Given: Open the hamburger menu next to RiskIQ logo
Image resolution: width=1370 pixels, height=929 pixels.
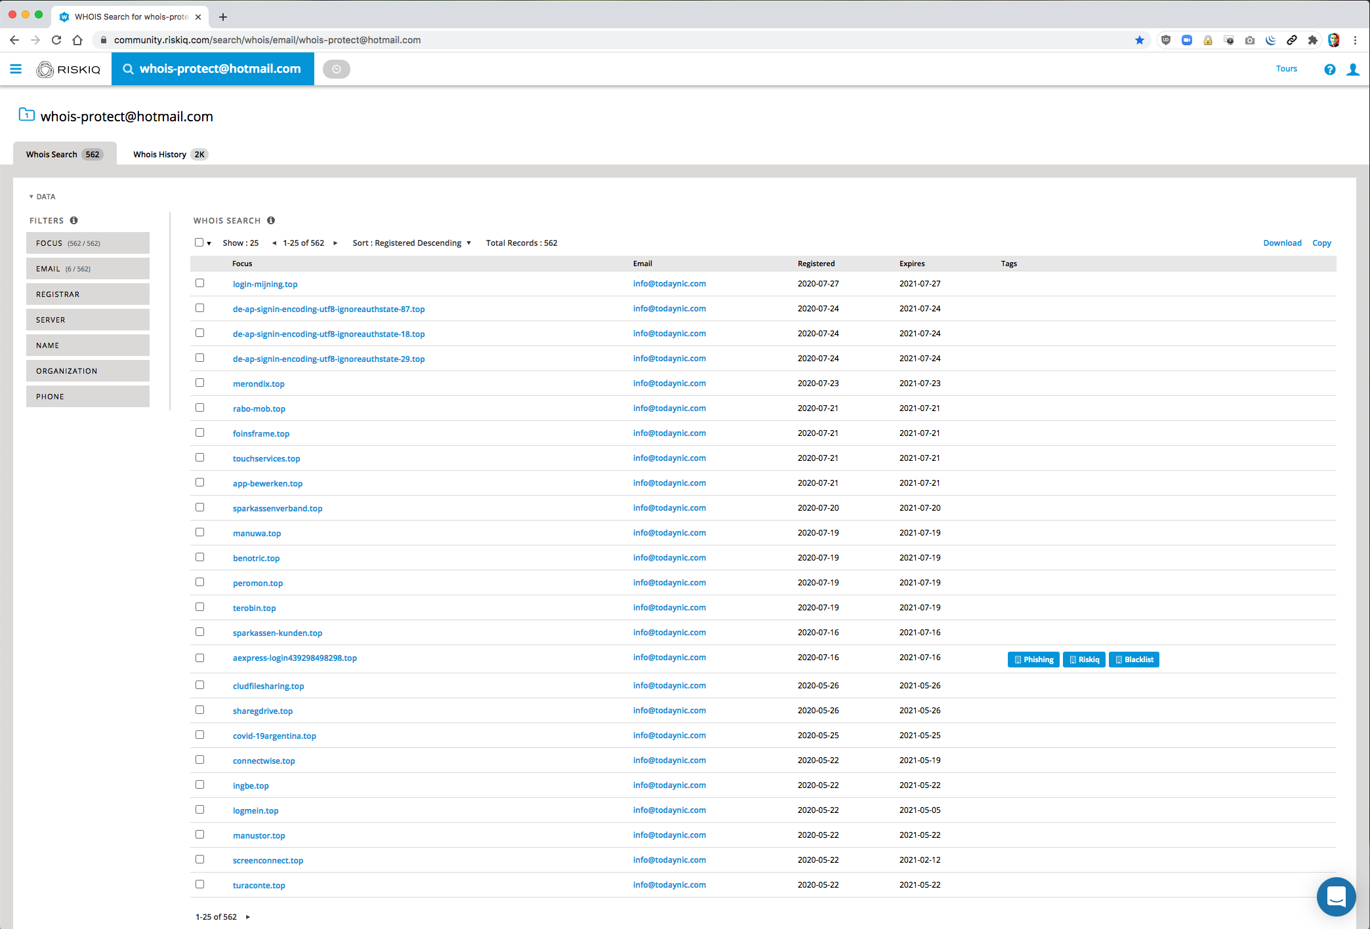Looking at the screenshot, I should (16, 69).
